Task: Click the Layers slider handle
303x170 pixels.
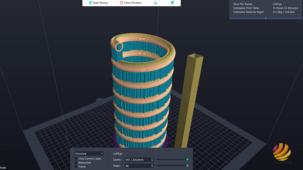Action: coord(187,159)
